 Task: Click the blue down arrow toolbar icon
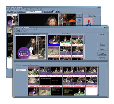click(x=56, y=12)
